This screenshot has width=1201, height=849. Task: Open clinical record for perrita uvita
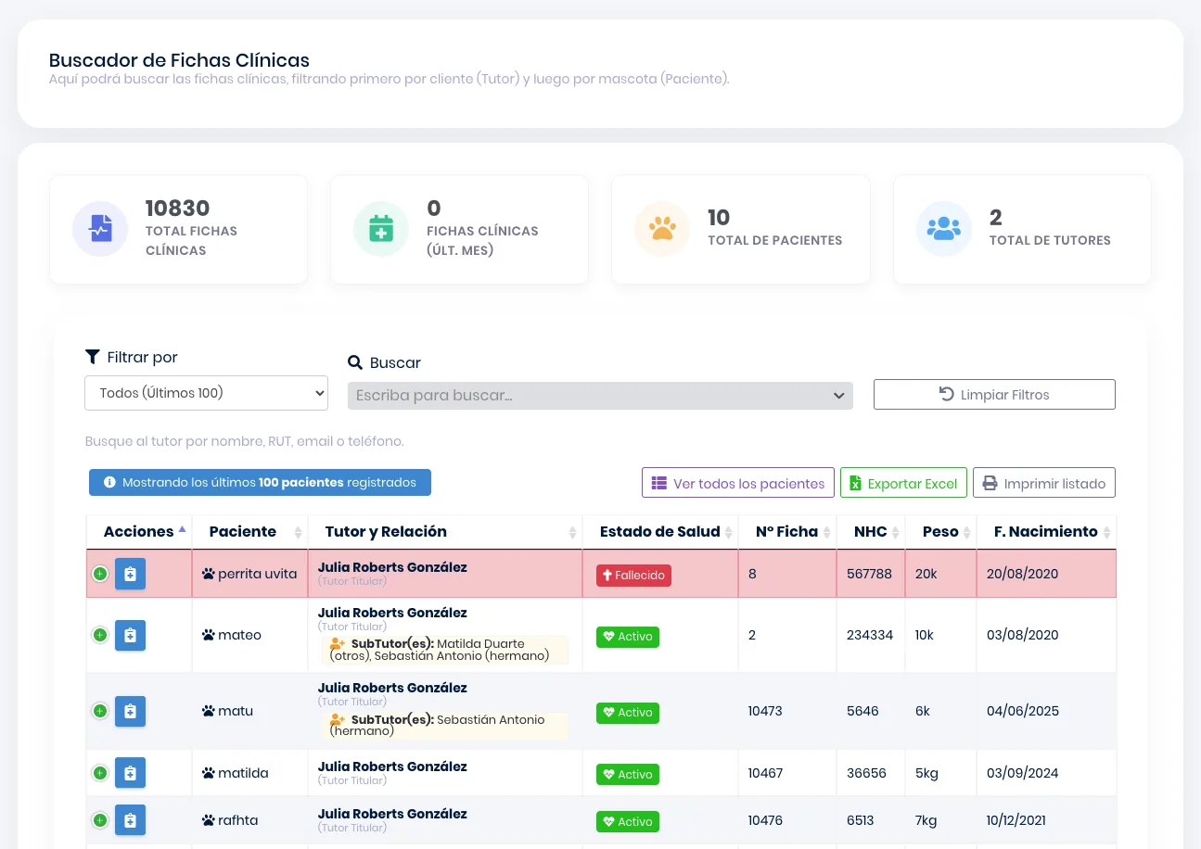[x=130, y=574]
